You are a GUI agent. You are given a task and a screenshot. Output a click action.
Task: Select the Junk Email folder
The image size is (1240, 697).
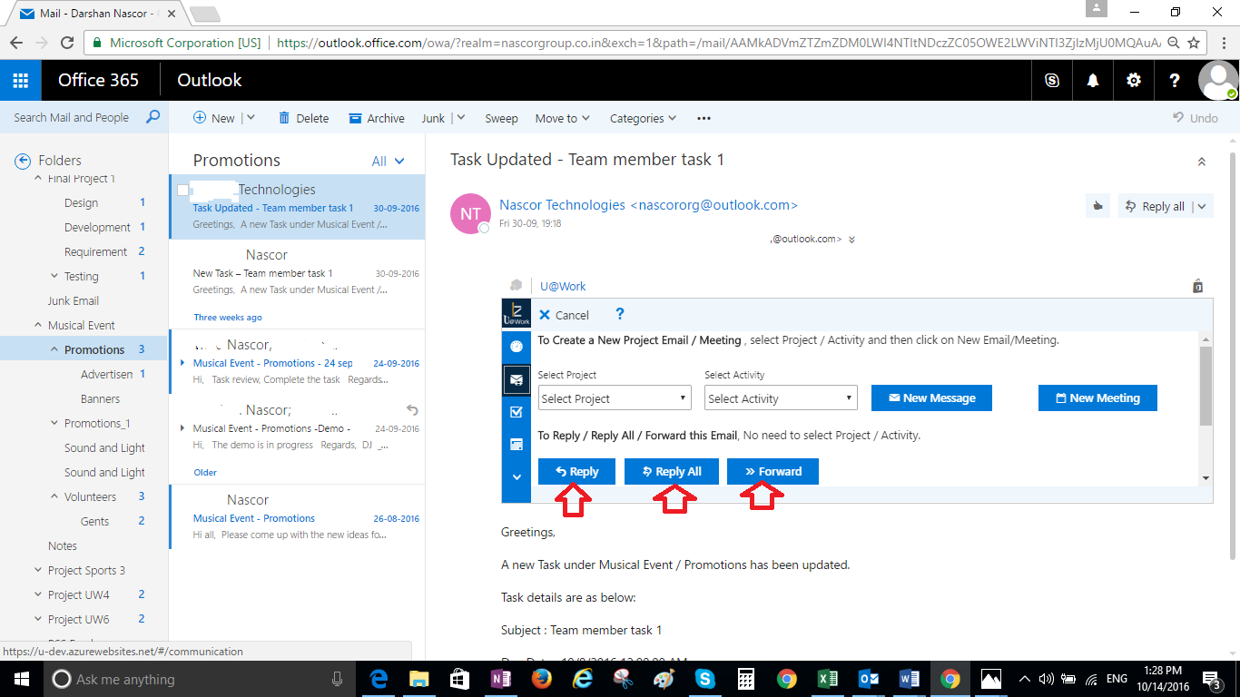(74, 300)
